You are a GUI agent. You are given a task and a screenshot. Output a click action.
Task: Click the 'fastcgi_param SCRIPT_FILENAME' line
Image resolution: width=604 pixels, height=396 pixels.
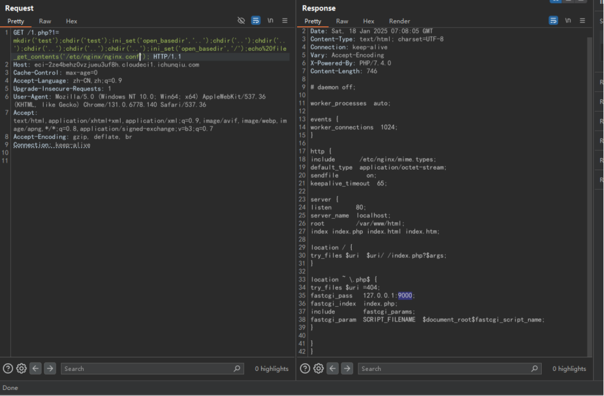coord(428,319)
